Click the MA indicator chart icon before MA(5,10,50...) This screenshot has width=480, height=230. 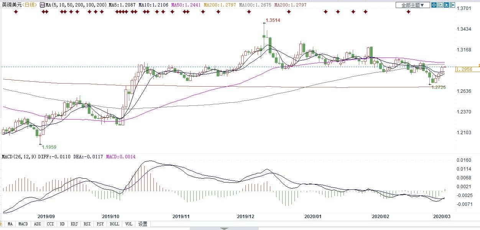[43, 5]
